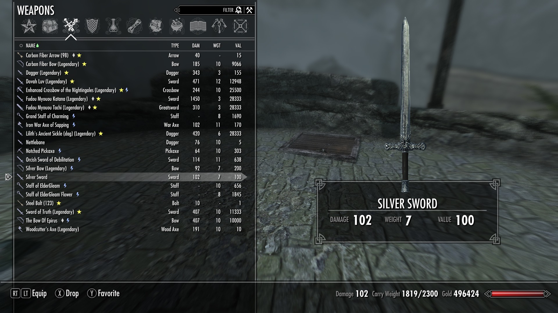Click Equip button for Silver Sword
Image resolution: width=558 pixels, height=313 pixels.
[x=40, y=294]
